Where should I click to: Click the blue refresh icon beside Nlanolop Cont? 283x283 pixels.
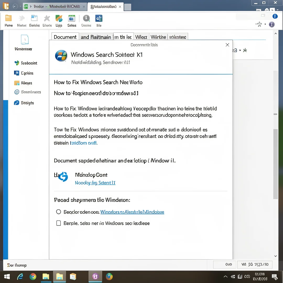63,177
